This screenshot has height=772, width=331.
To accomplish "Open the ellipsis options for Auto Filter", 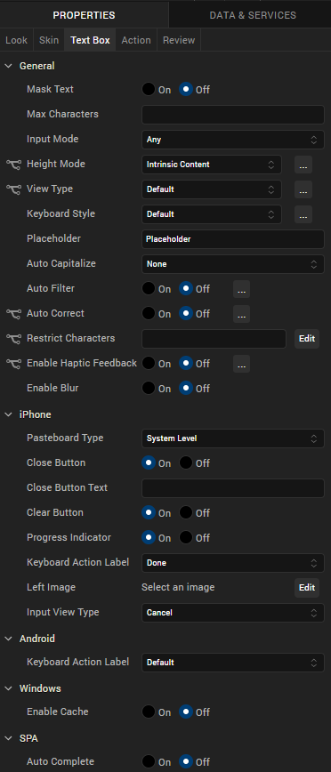I will [241, 289].
